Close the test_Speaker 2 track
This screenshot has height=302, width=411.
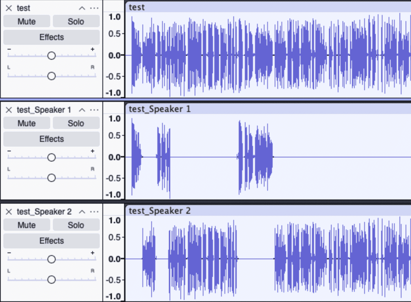pos(8,211)
